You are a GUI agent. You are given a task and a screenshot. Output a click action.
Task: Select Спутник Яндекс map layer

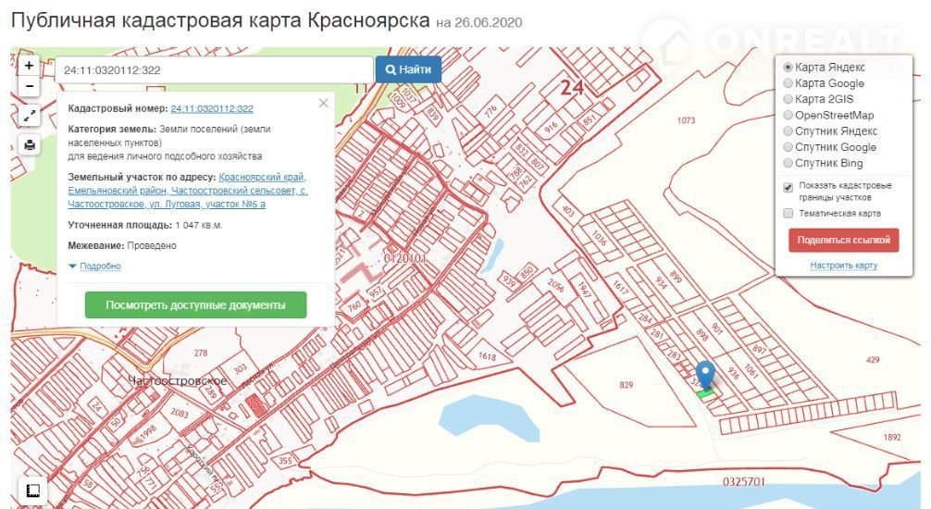pyautogui.click(x=788, y=131)
